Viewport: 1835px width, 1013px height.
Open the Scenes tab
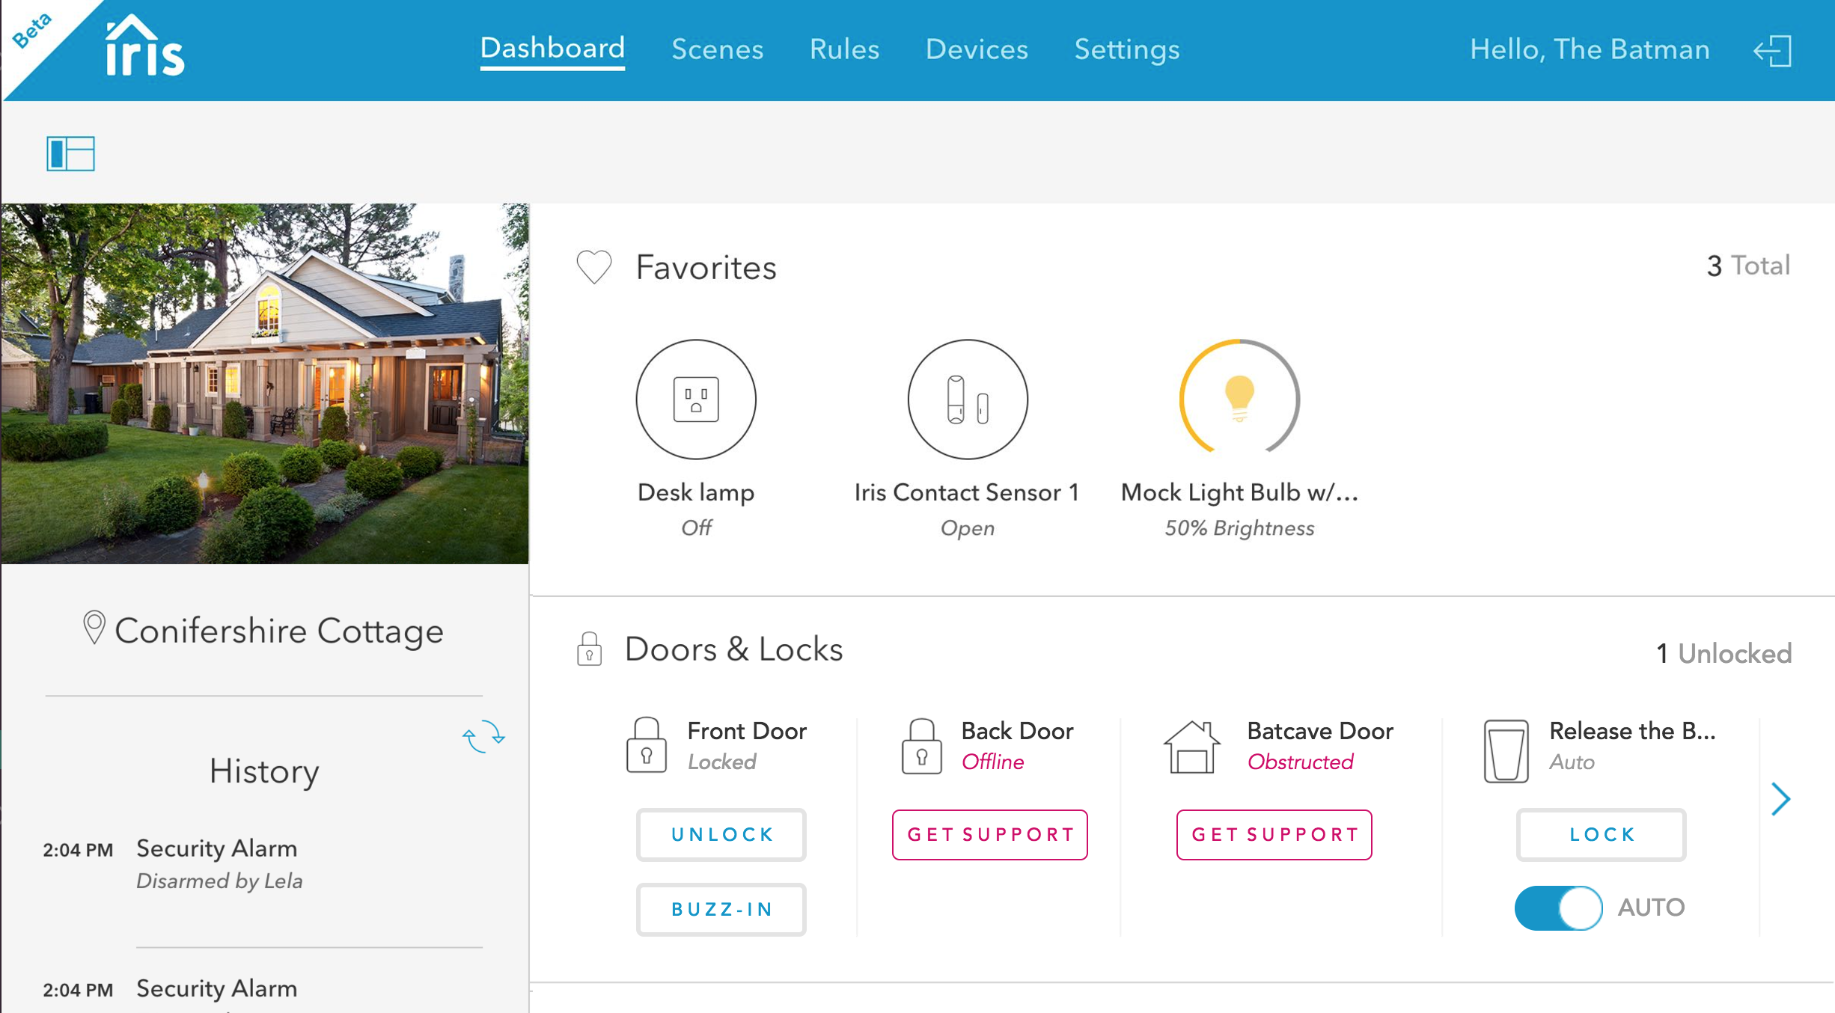[717, 49]
